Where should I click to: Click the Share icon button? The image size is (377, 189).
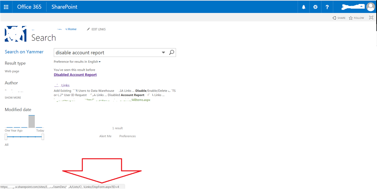339,18
